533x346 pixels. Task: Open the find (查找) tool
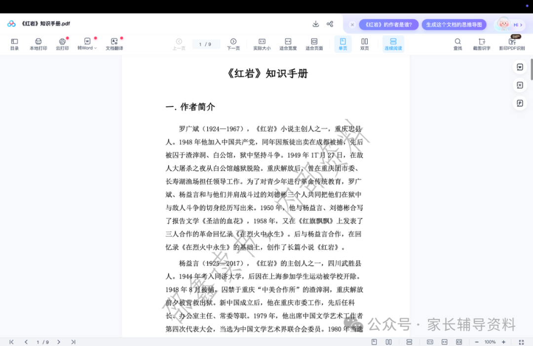pyautogui.click(x=458, y=44)
